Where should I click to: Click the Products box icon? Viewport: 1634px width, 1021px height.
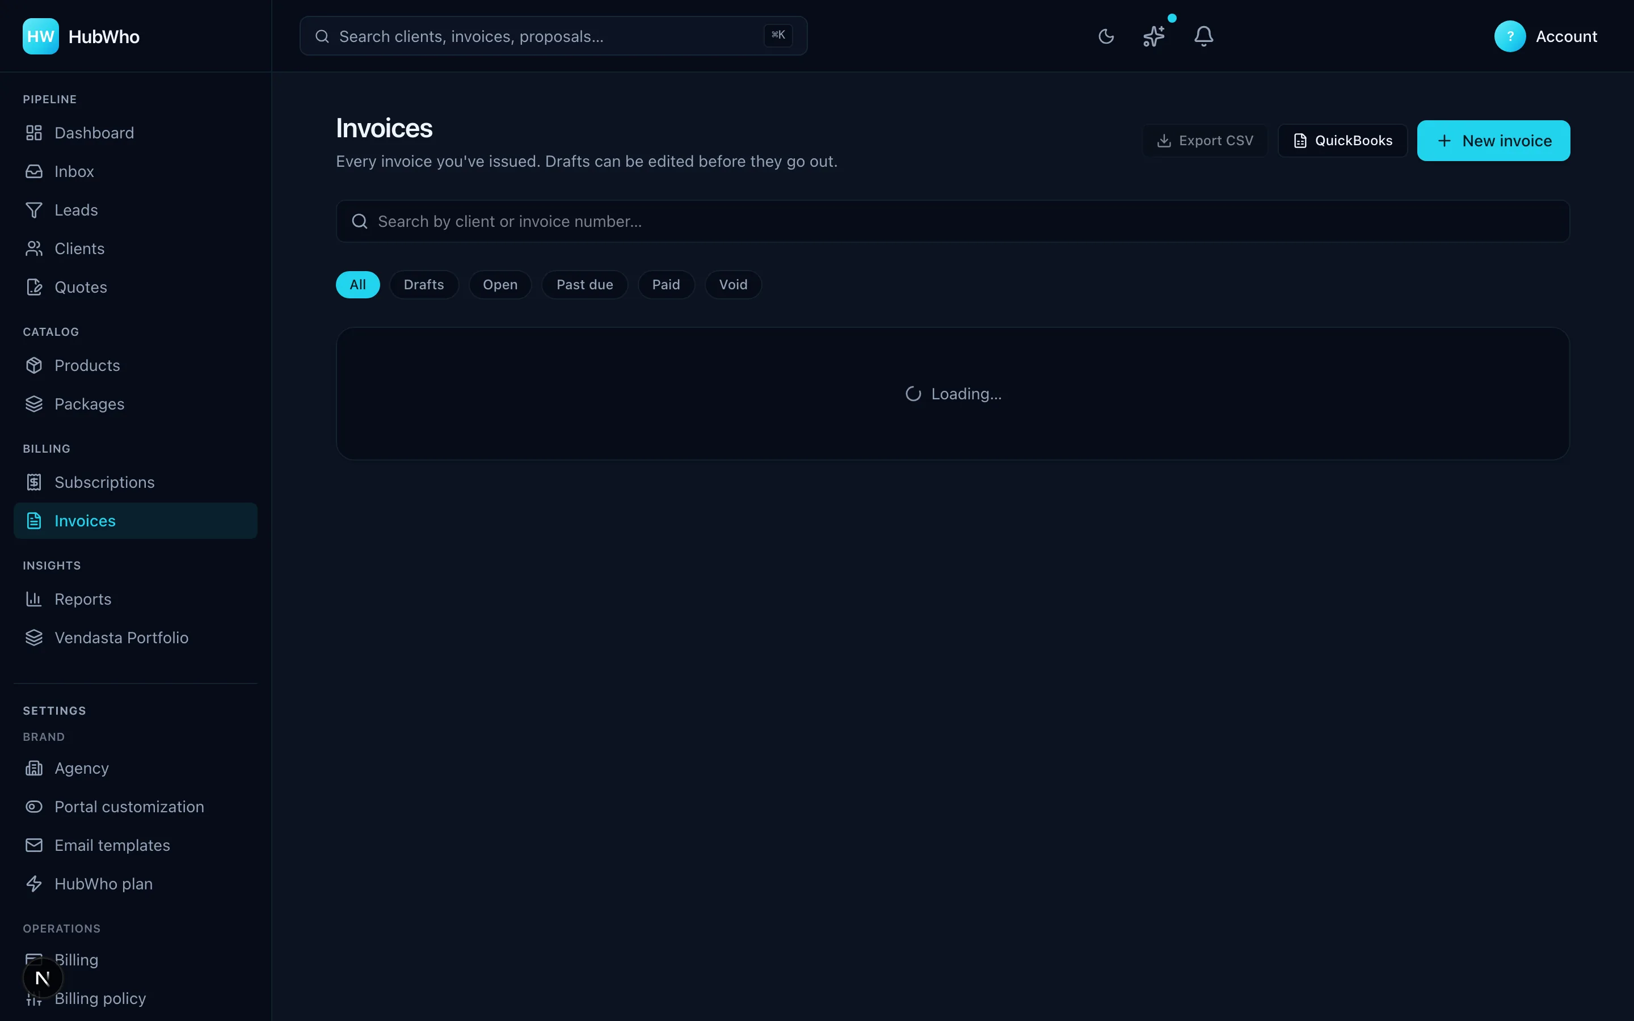click(x=34, y=365)
